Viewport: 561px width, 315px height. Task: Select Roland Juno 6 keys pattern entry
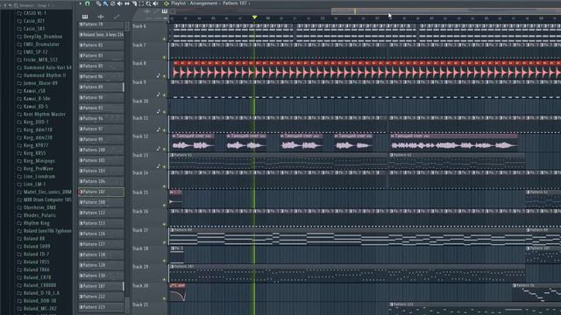pos(102,35)
